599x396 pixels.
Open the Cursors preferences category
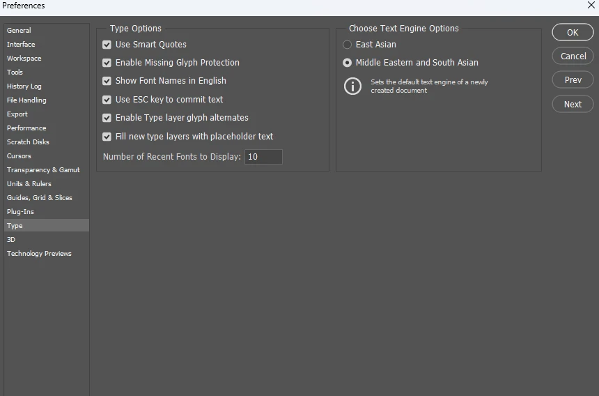(x=47, y=156)
